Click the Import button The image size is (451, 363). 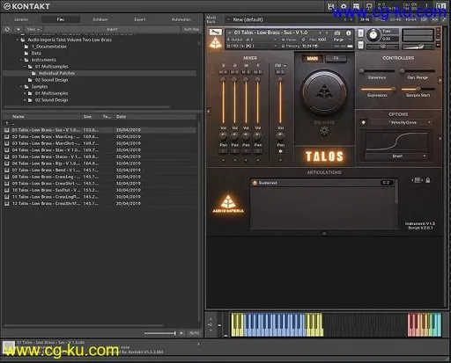[112, 29]
